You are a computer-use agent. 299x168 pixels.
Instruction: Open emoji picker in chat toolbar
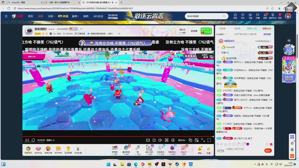click(218, 144)
